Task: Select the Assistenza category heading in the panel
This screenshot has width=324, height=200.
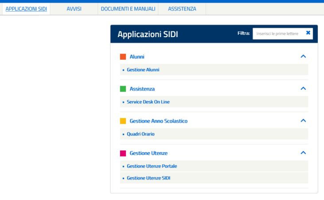Action: [x=142, y=89]
